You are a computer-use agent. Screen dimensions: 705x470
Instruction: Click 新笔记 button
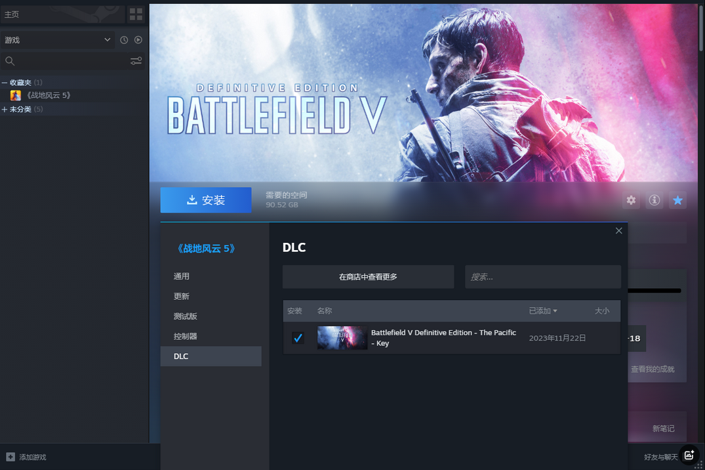click(x=664, y=429)
